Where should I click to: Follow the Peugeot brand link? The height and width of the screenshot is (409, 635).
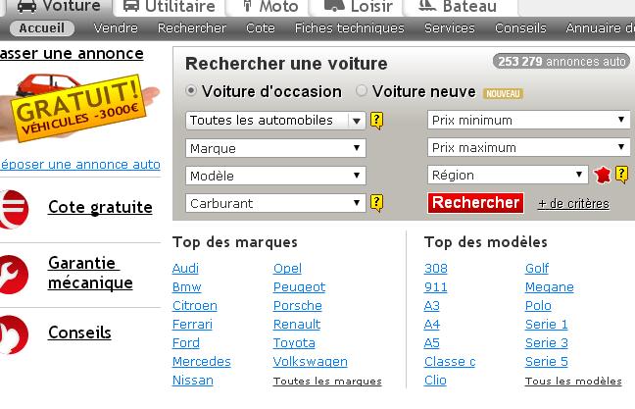pyautogui.click(x=299, y=287)
